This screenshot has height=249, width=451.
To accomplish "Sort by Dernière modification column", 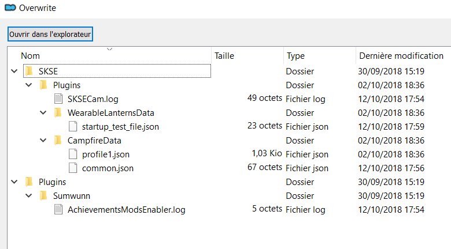I will (x=401, y=56).
